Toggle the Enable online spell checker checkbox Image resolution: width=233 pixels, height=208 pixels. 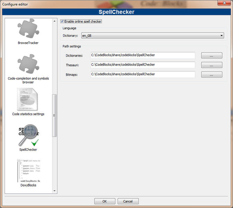tap(62, 21)
